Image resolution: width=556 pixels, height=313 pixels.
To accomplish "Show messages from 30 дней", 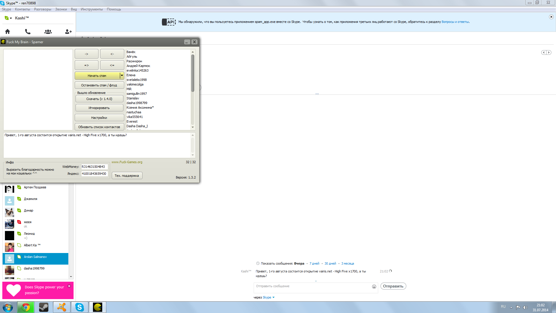I will coord(330,263).
